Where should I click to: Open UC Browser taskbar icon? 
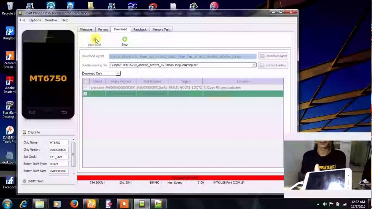[x=91, y=204]
